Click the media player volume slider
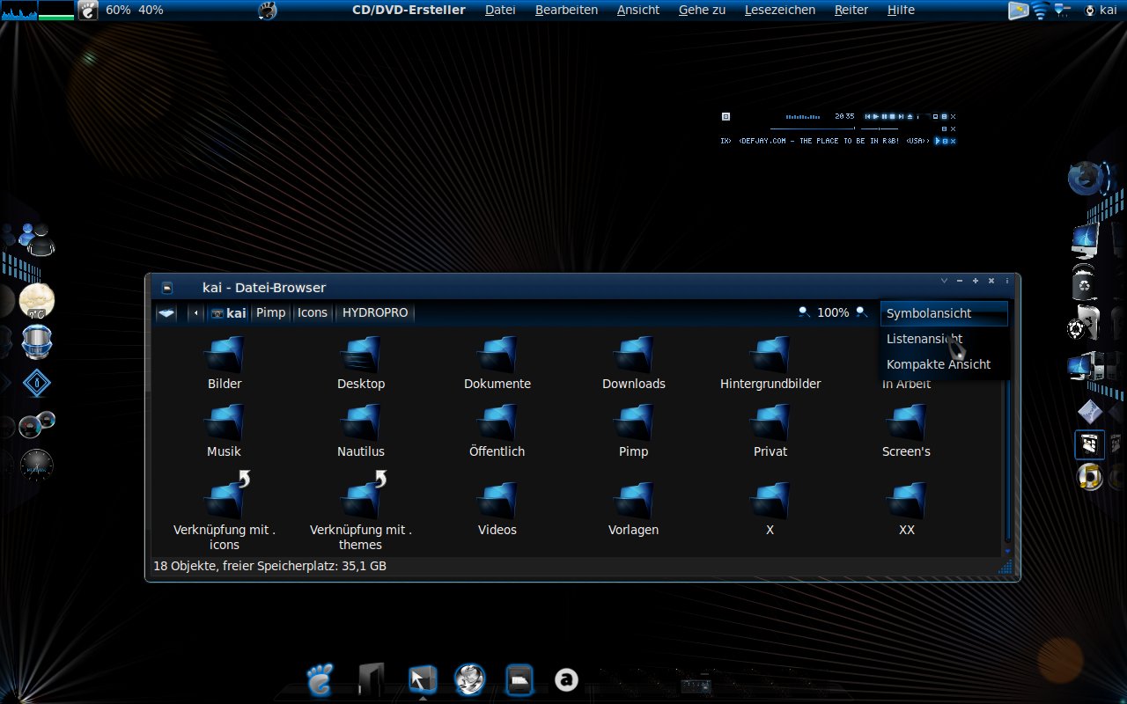 click(880, 128)
